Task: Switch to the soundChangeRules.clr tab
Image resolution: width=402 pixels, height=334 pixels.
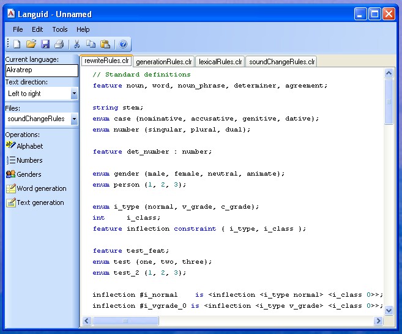Action: point(282,62)
